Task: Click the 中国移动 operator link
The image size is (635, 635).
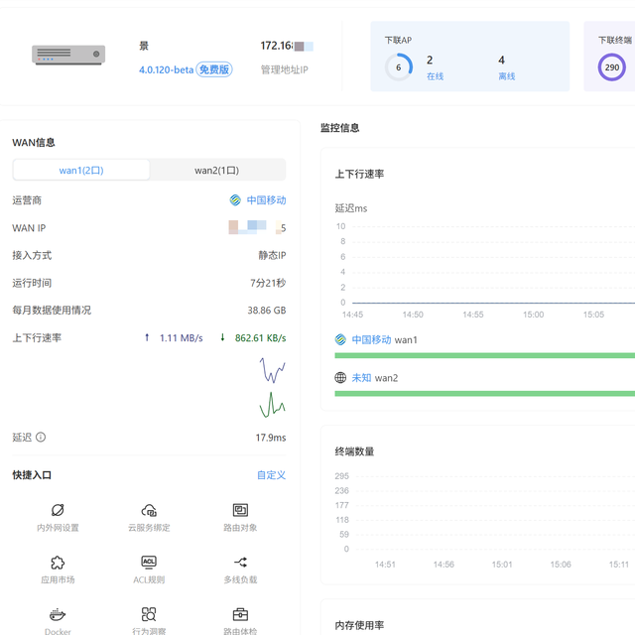Action: click(x=266, y=200)
